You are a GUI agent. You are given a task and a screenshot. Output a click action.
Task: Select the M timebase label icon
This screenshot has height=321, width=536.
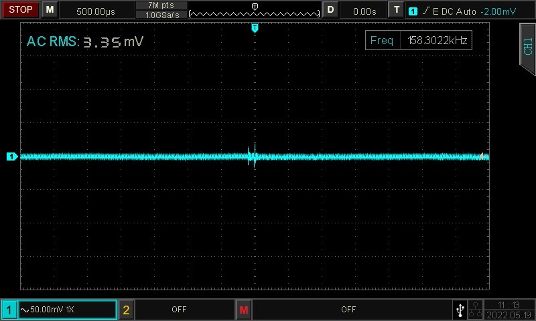coord(50,9)
